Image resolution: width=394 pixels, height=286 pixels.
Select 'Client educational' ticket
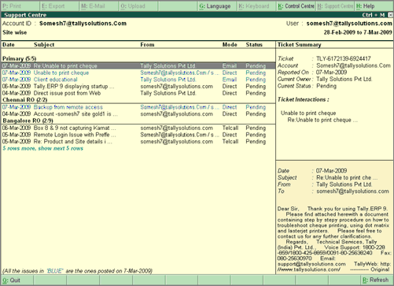[138, 80]
